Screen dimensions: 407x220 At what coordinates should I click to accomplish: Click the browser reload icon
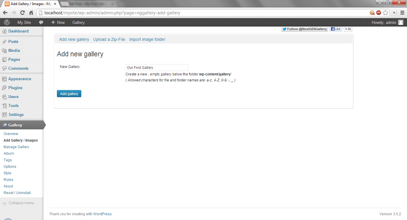tap(22, 13)
